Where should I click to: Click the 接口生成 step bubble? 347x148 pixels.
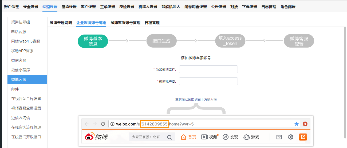coord(161,41)
